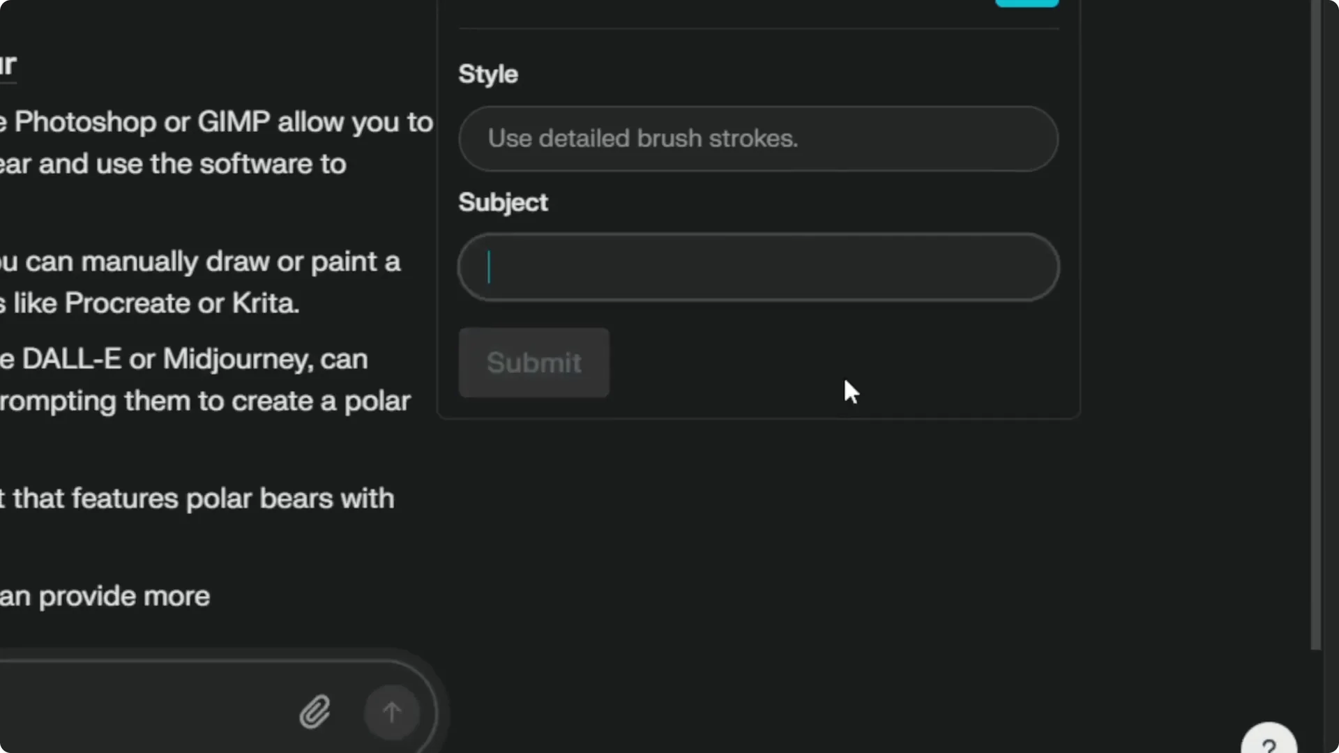This screenshot has height=753, width=1339.
Task: Click the Subject heading above the field
Action: tap(502, 202)
